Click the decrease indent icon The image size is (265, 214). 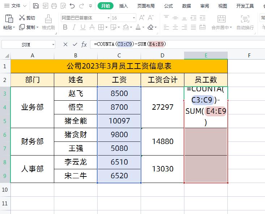tap(193, 18)
